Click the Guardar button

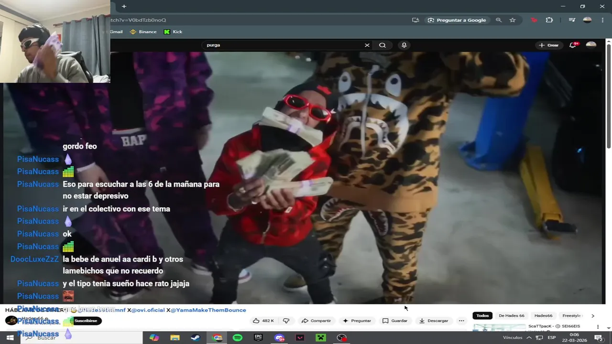pos(395,321)
